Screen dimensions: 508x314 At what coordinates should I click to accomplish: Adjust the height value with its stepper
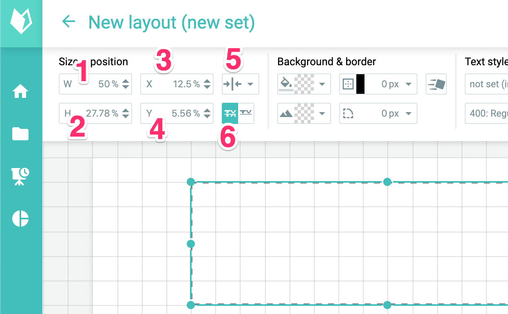[x=126, y=113]
